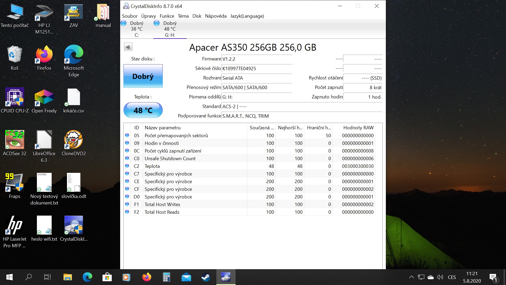Select the C: drive status tab

[136, 29]
